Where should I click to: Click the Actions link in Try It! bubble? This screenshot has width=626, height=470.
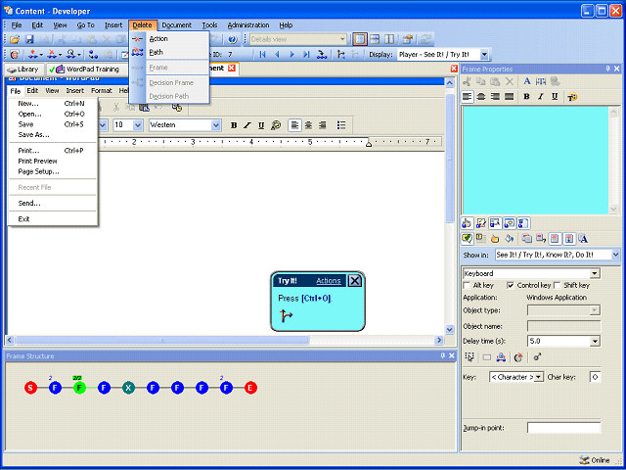[329, 281]
